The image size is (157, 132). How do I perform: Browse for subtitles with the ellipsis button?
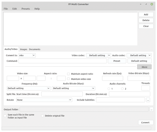click(x=148, y=100)
